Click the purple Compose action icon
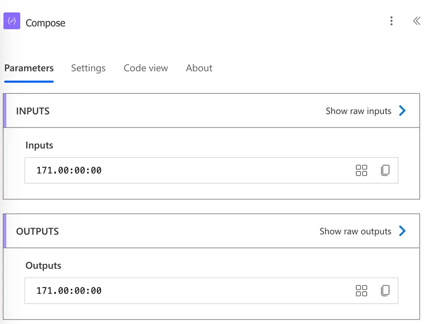Image resolution: width=427 pixels, height=324 pixels. point(12,22)
